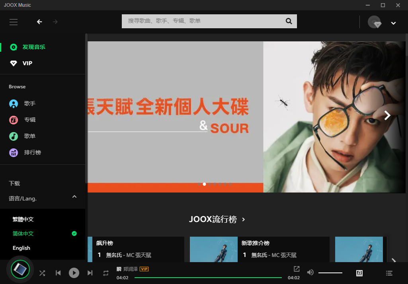
Task: Click the 排行榜 chart icon
Action: pyautogui.click(x=14, y=153)
